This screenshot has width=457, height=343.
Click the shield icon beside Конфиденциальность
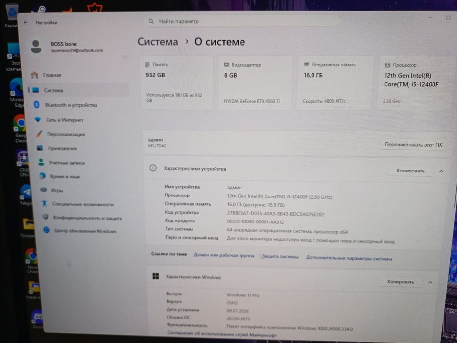(46, 217)
